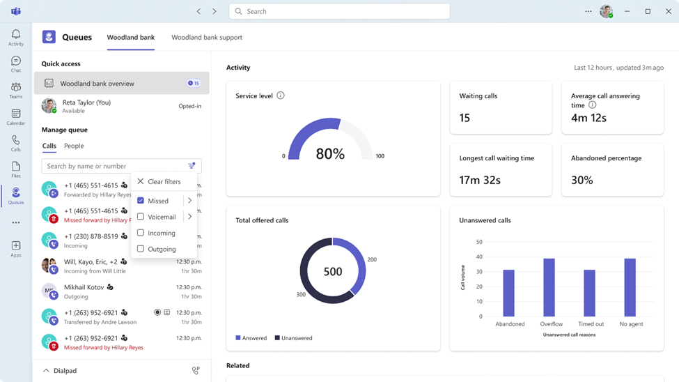Uncheck the Missed filter checkbox
The height and width of the screenshot is (382, 679).
[140, 200]
